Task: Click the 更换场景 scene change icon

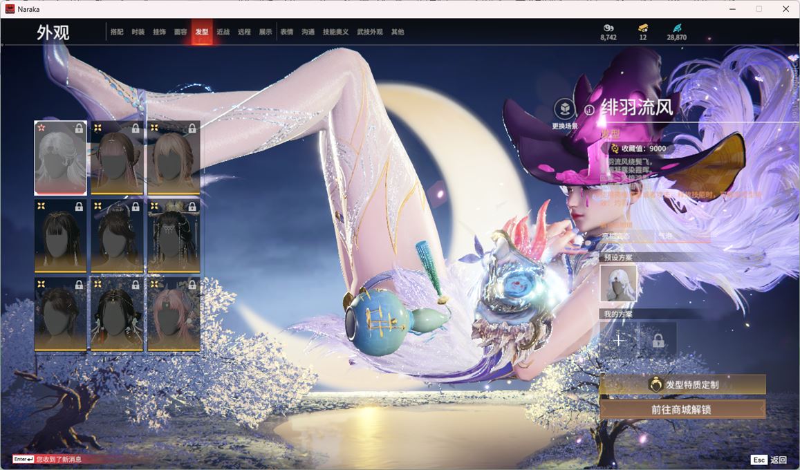Action: (x=564, y=109)
